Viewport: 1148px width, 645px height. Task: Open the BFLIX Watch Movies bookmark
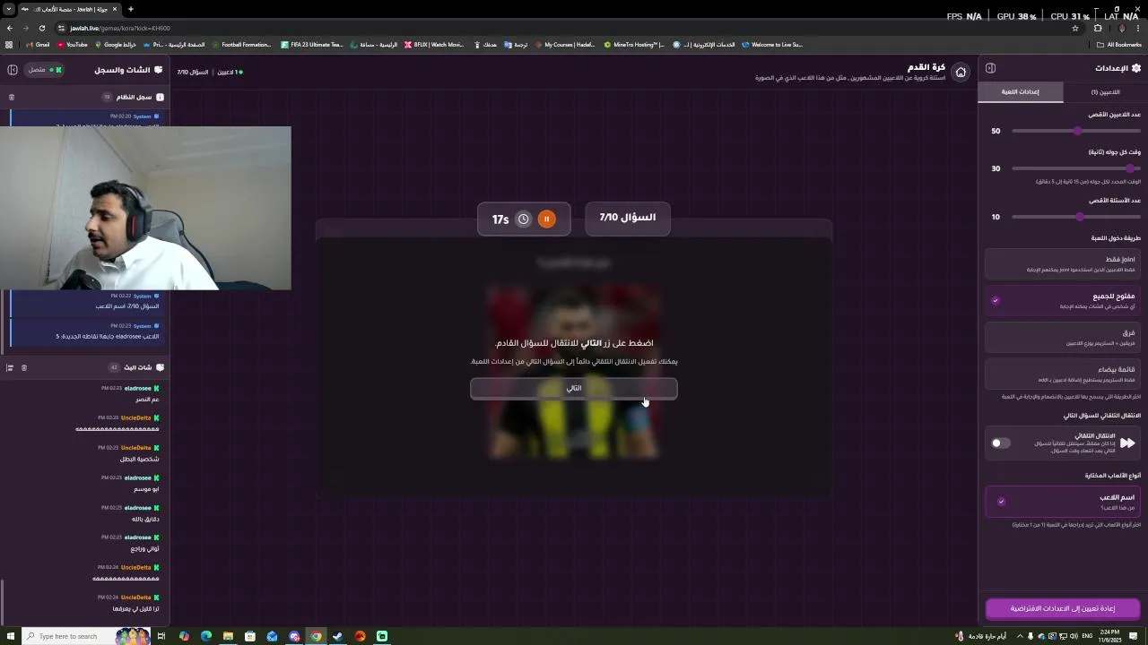click(x=435, y=44)
